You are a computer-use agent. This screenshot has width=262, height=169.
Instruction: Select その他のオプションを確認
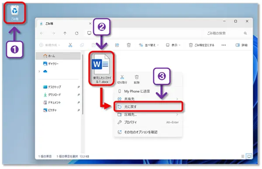[148, 132]
